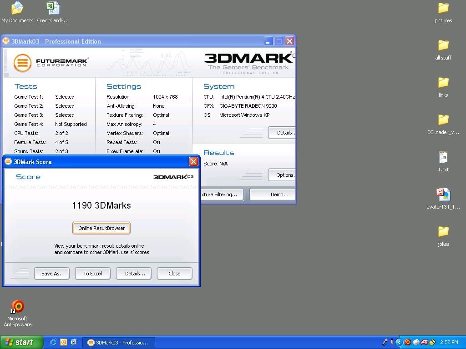Click the Resolution value 1024 x 768
Viewport: 466px width, 349px height.
tap(165, 97)
